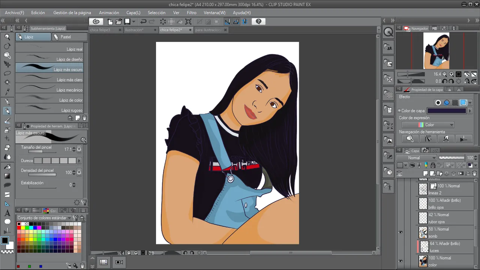
Task: Select the Zoom magnifier tool
Action: (7, 37)
